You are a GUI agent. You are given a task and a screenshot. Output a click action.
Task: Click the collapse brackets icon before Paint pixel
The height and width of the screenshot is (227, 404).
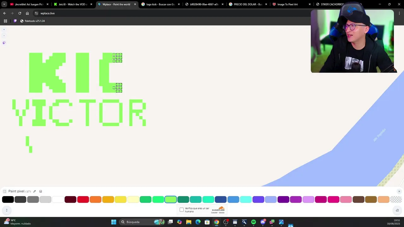(x=5, y=191)
